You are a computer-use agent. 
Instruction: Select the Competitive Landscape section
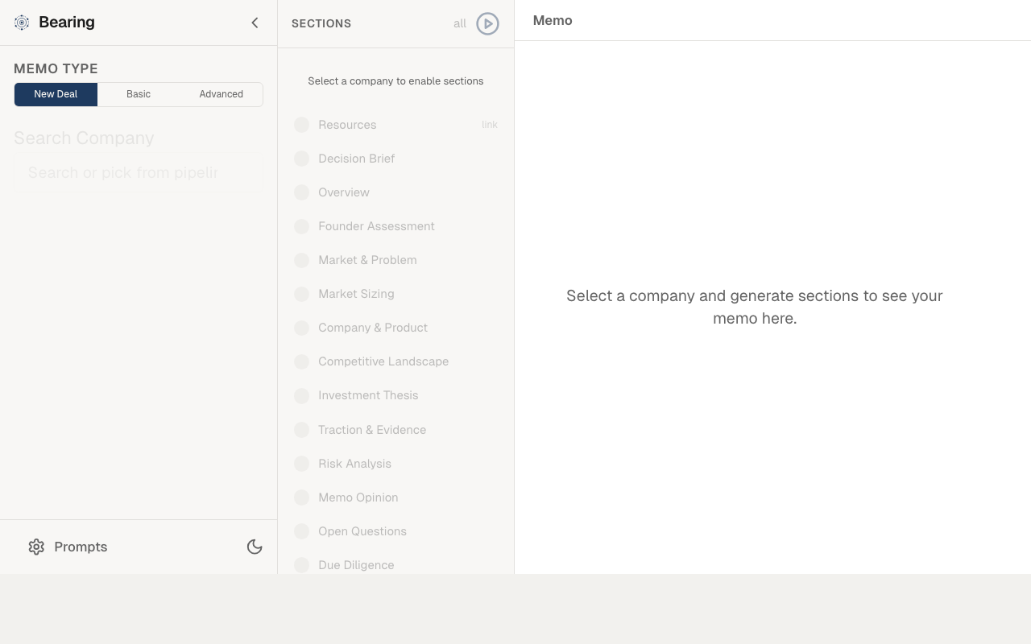coord(383,361)
